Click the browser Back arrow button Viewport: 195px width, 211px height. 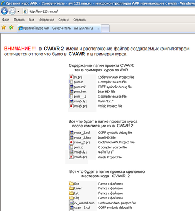coord(5,12)
